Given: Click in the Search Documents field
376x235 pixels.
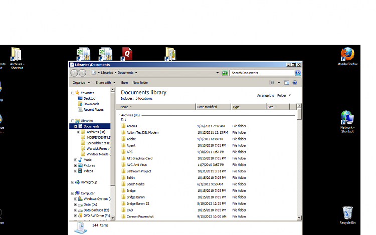Looking at the screenshot, I should [262, 73].
